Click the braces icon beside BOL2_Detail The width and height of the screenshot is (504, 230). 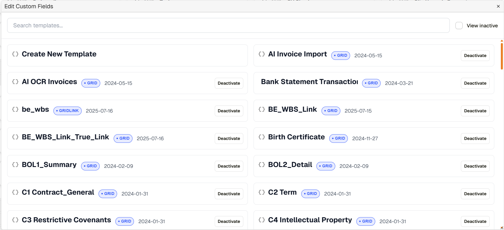(x=262, y=165)
